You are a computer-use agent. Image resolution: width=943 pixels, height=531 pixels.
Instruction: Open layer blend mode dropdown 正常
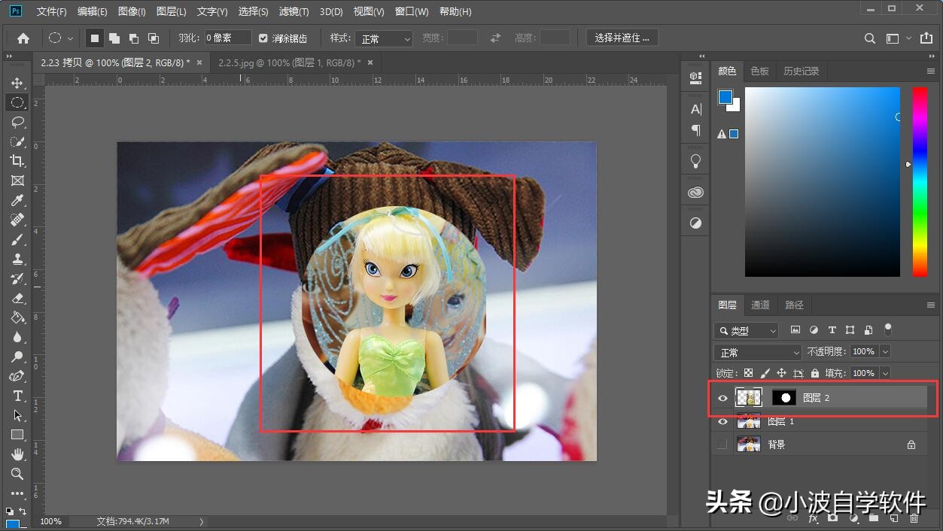pos(758,352)
